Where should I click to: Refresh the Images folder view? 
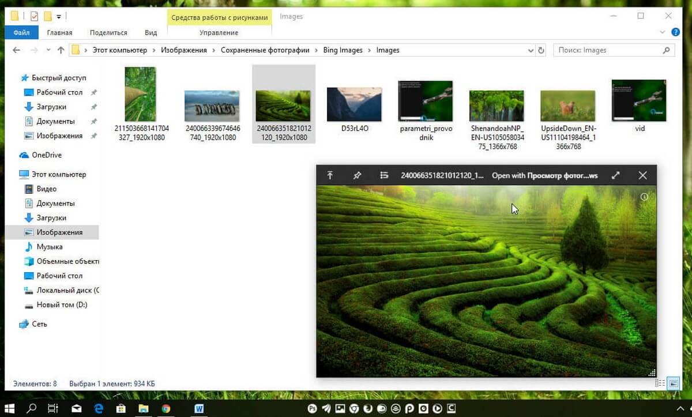(x=541, y=50)
